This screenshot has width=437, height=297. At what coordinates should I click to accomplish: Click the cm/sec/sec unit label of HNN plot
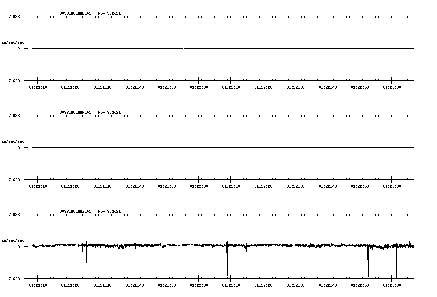pyautogui.click(x=13, y=141)
